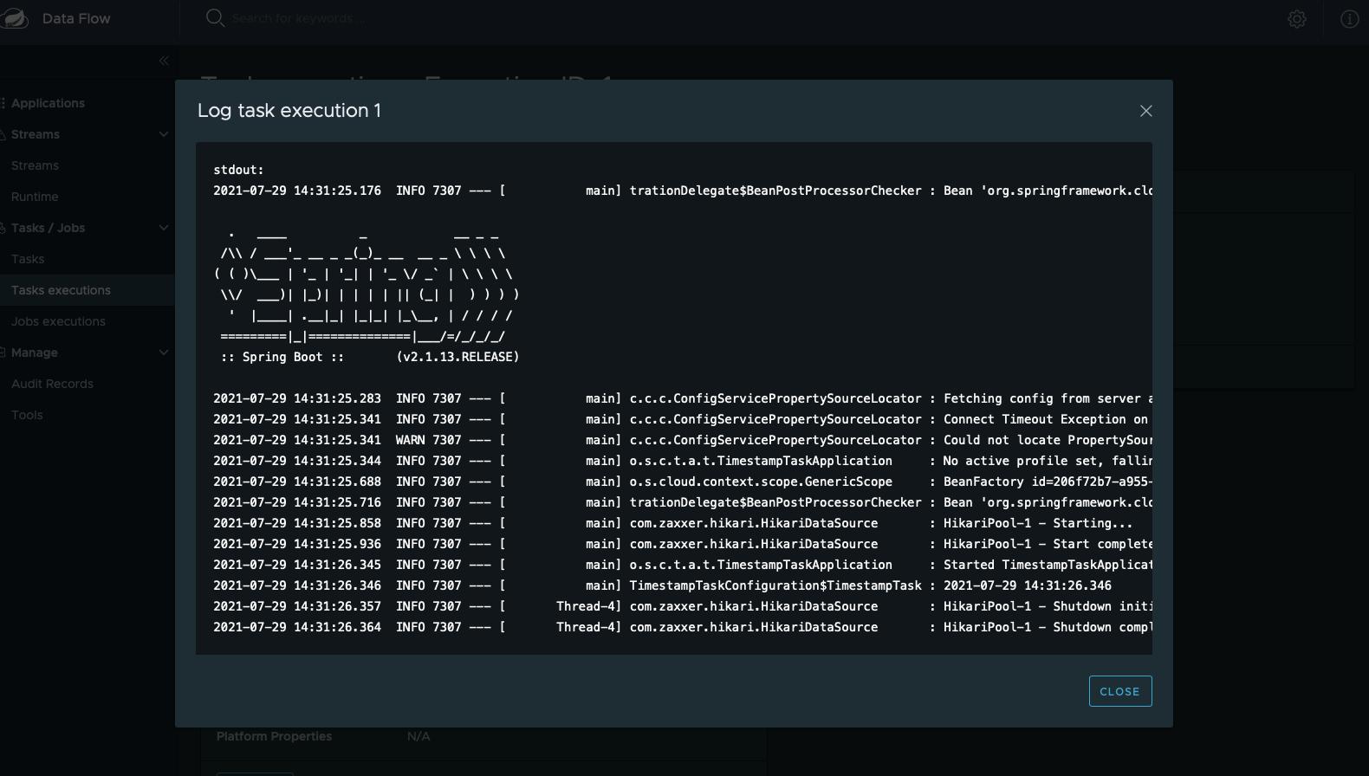This screenshot has height=776, width=1369.
Task: Open Audit Records
Action: coord(52,384)
